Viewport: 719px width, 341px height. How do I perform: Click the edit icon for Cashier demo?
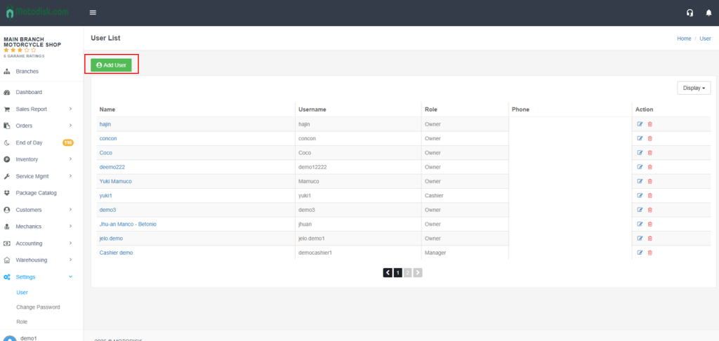(x=640, y=253)
